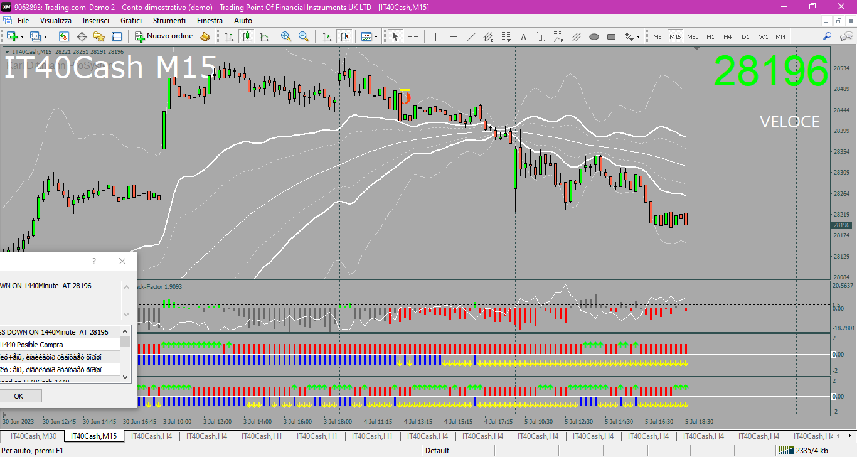The height and width of the screenshot is (457, 857).
Task: Open the search magnifier icon
Action: 828,36
